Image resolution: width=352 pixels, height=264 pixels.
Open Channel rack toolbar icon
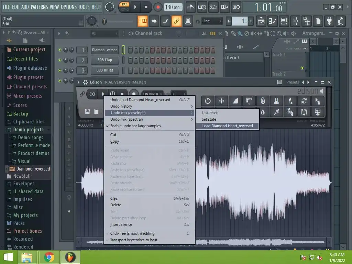click(284, 21)
